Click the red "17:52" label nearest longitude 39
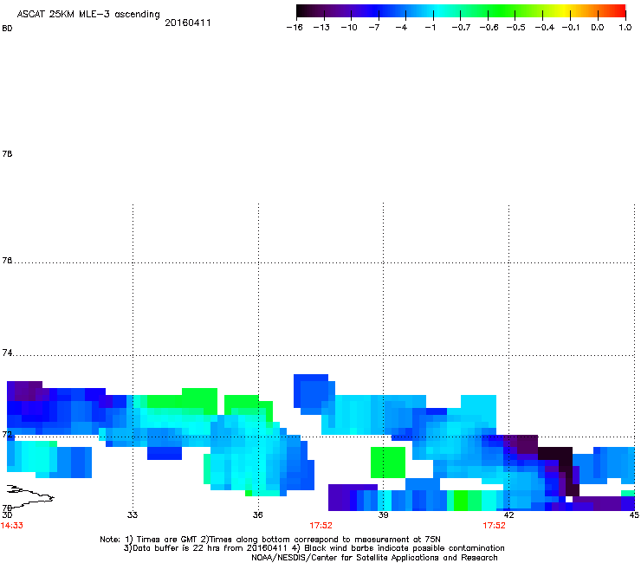The width and height of the screenshot is (641, 563). (320, 526)
